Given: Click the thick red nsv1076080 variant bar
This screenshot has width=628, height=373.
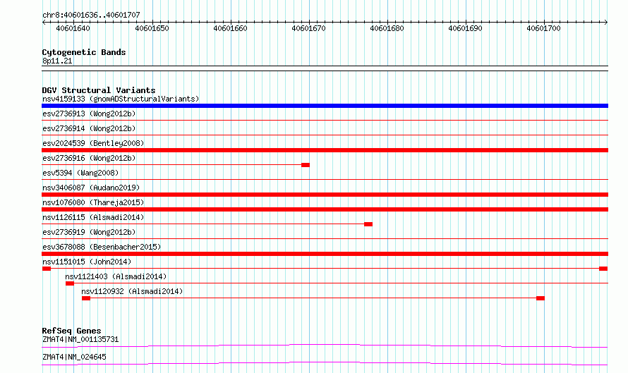Looking at the screenshot, I should pos(325,209).
